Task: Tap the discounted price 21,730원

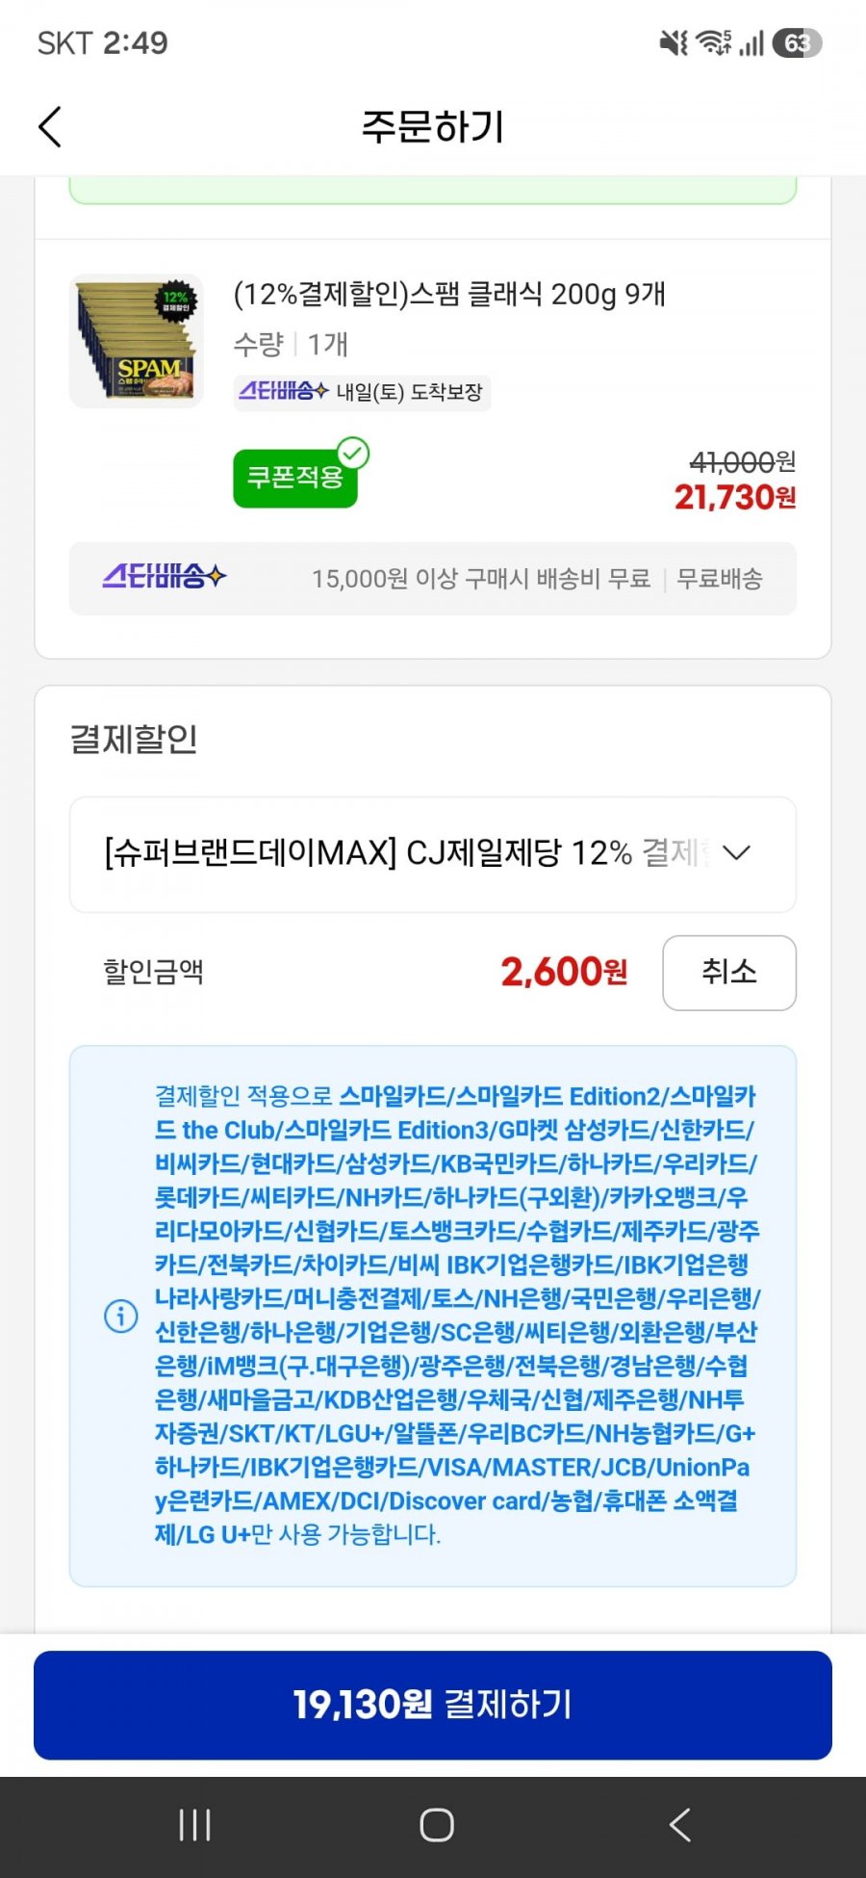Action: pyautogui.click(x=735, y=497)
